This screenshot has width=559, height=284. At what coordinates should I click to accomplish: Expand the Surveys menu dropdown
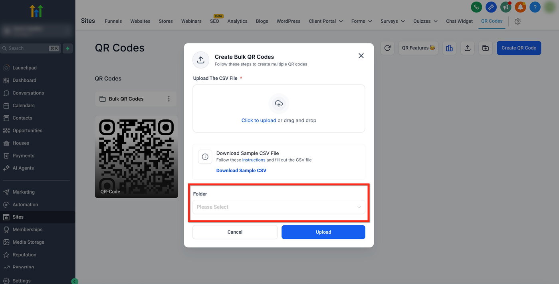tap(392, 21)
